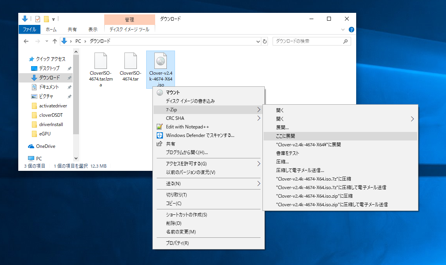
Task: Open ピクチャ in the navigation pane
Action: 43,97
